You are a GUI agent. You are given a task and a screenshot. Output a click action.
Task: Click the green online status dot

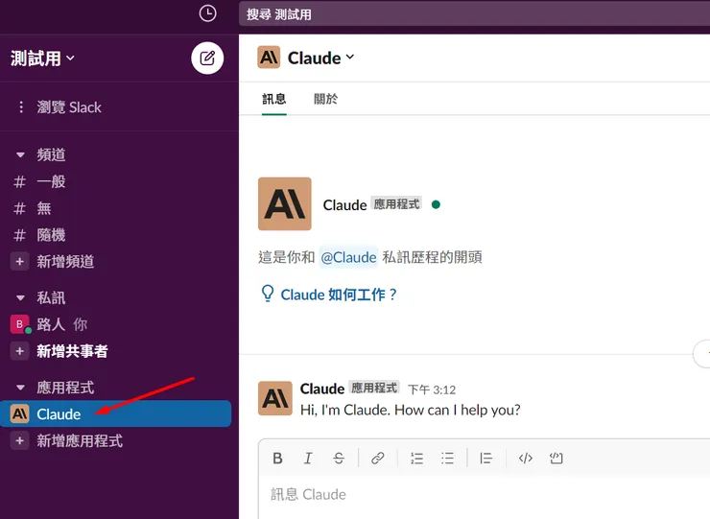click(436, 204)
